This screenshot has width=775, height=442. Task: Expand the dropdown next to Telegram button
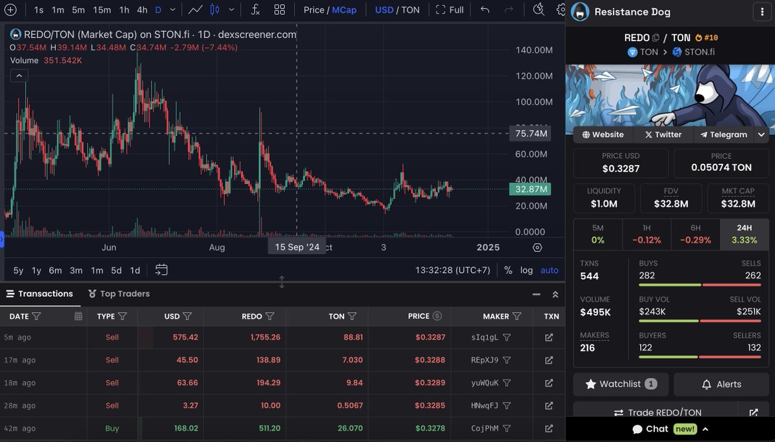(x=761, y=135)
